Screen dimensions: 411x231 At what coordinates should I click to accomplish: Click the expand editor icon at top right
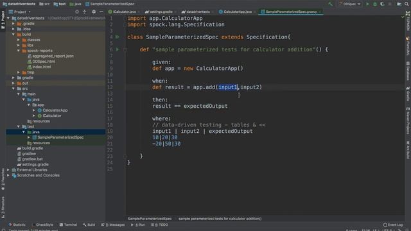coord(408,13)
